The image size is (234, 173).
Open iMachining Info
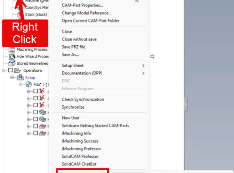pyautogui.click(x=76, y=133)
